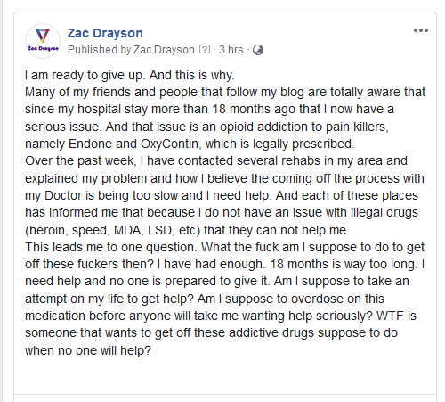
Task: Click the words 'Endone and OxyContin'
Action: 133,144
